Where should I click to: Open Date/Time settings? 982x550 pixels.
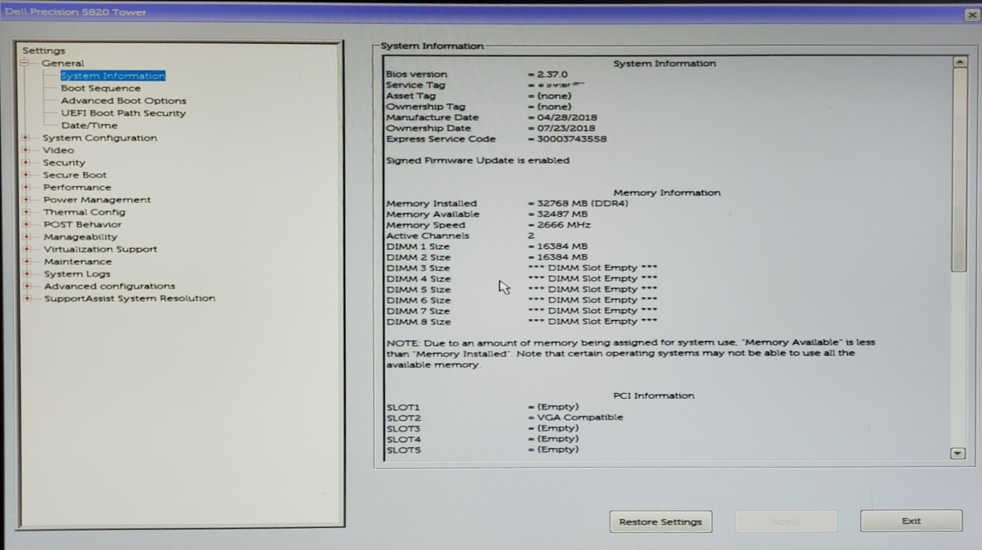click(89, 126)
